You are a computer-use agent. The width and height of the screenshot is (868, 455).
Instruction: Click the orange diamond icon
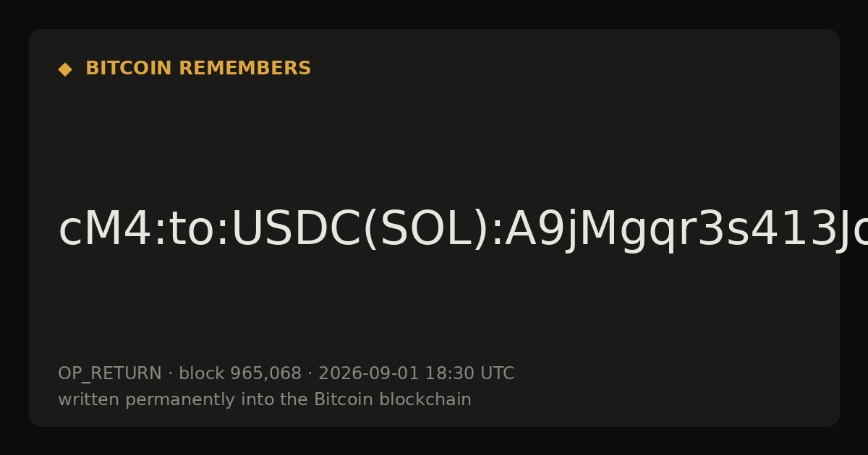coord(65,69)
